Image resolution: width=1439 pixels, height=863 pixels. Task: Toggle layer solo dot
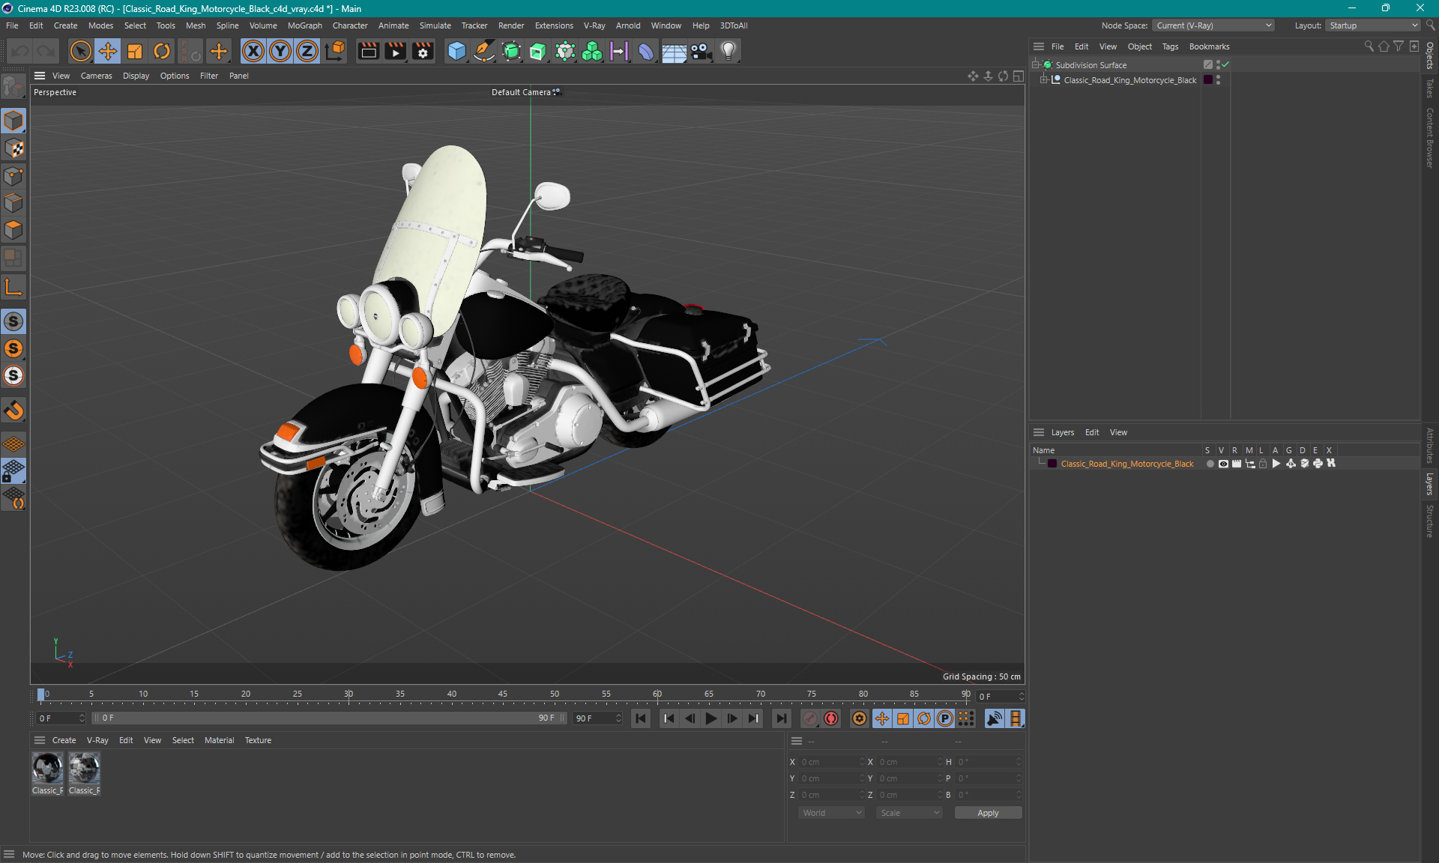coord(1210,464)
